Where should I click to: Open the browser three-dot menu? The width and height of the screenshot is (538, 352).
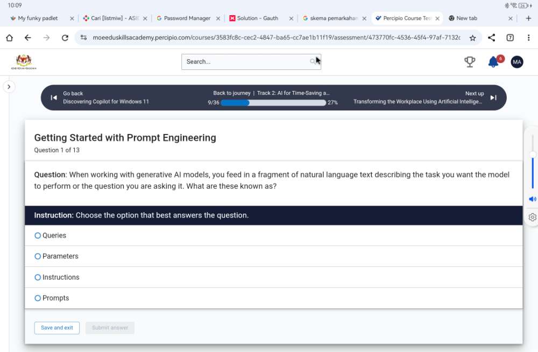(529, 38)
